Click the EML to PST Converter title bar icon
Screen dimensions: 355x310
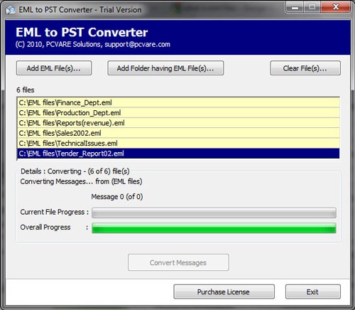point(11,10)
